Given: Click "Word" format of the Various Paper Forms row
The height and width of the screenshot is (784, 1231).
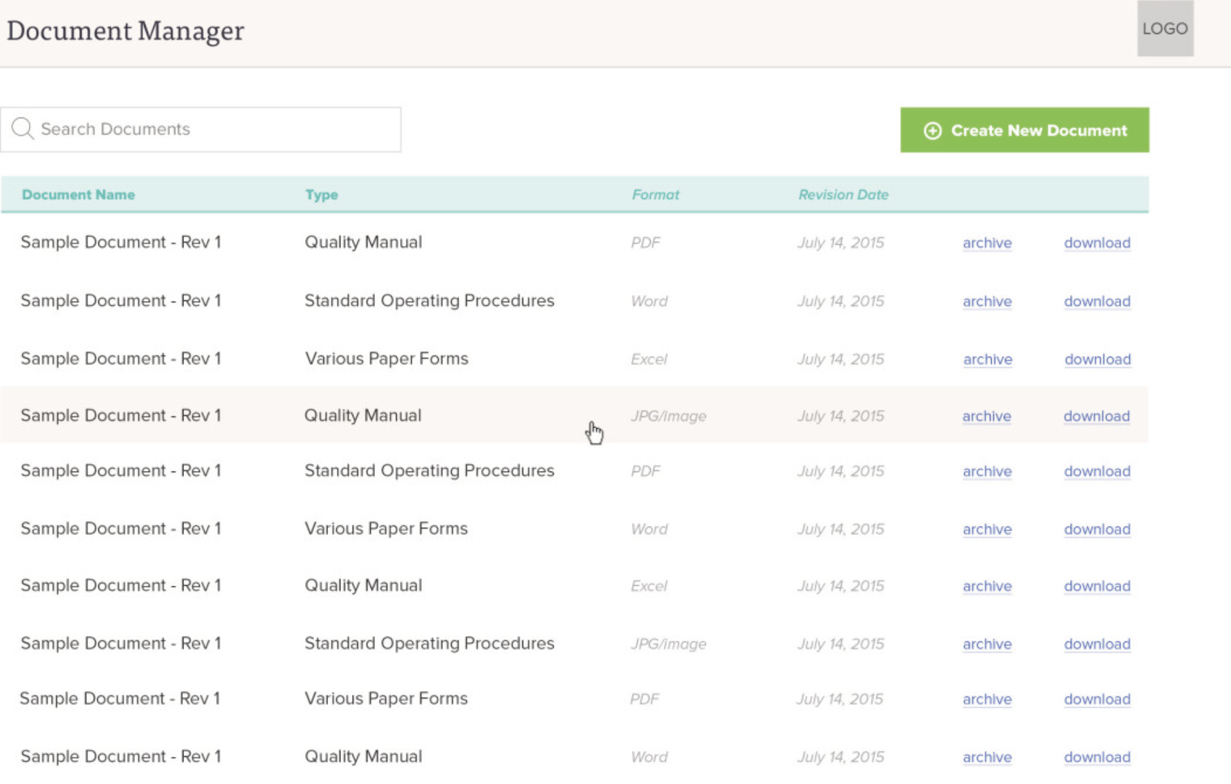Looking at the screenshot, I should tap(649, 529).
